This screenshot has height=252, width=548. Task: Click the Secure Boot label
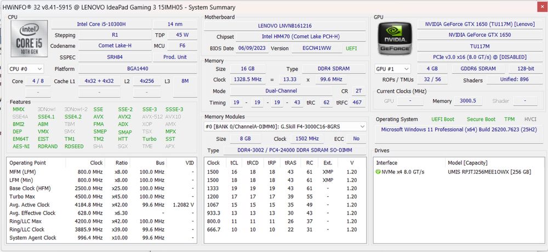(x=481, y=119)
